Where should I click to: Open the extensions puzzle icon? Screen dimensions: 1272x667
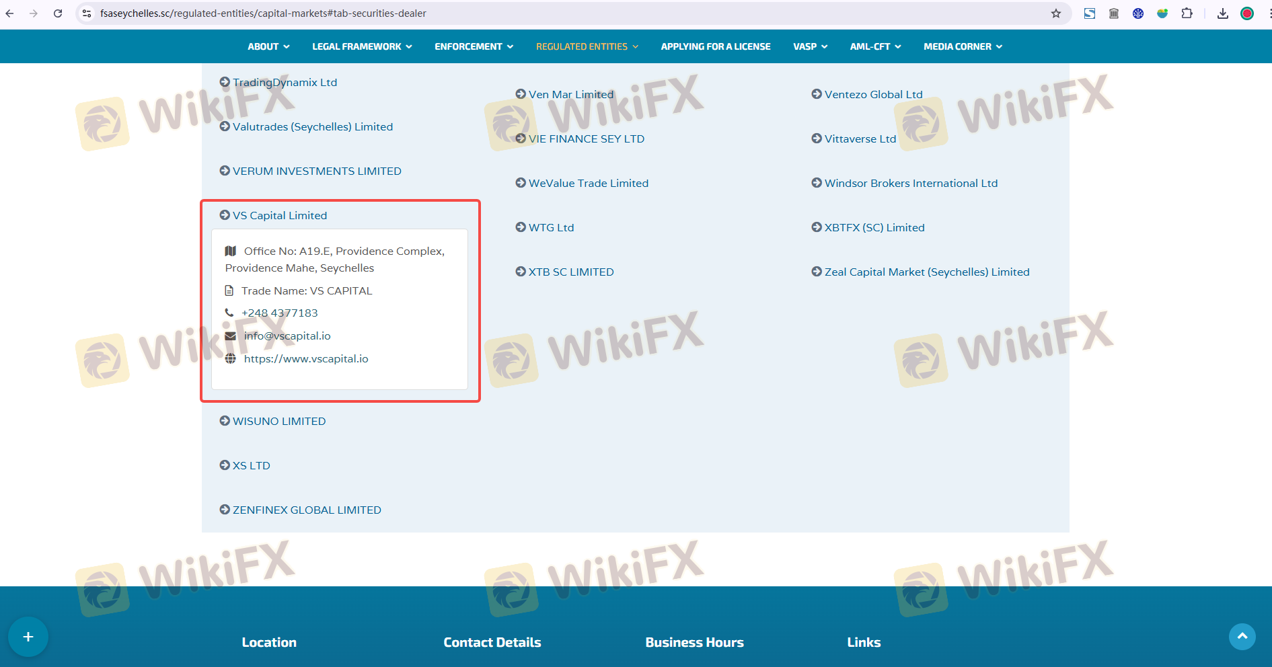point(1187,13)
